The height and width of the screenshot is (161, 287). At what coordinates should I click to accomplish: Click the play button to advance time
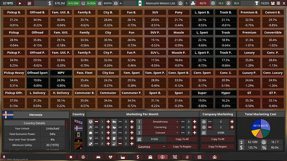[20, 3]
